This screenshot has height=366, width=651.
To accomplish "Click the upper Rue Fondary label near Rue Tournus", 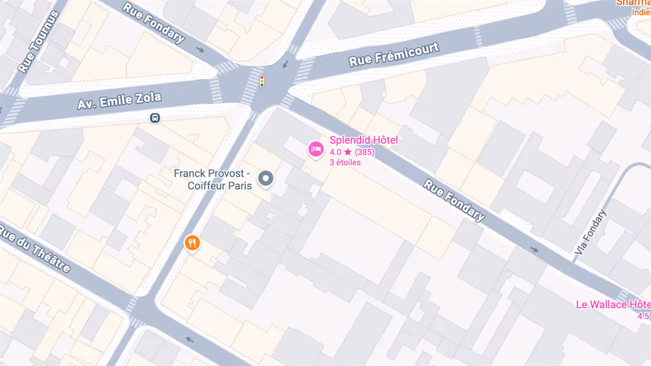I will pos(154,23).
